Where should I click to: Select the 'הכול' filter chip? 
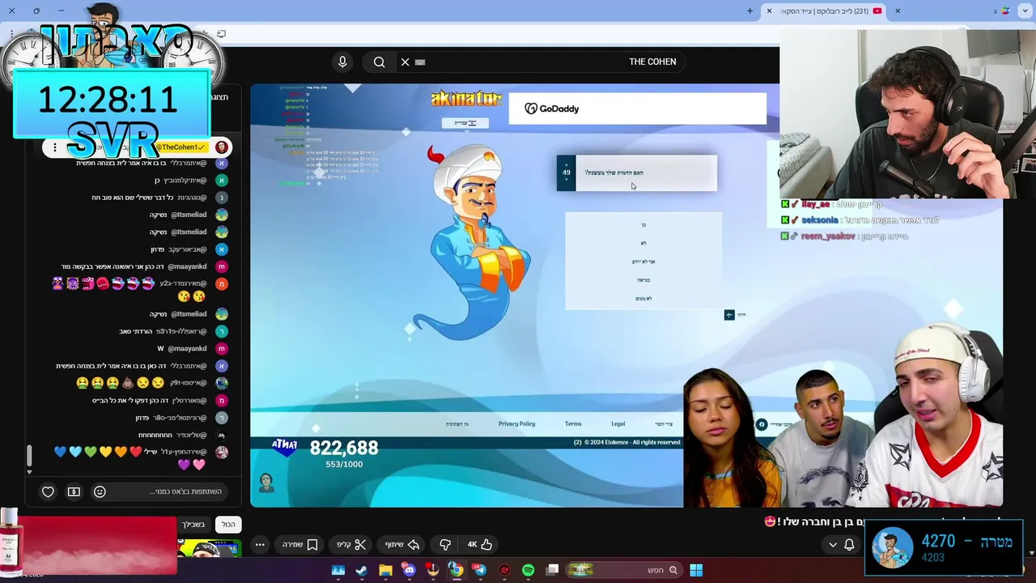(229, 525)
